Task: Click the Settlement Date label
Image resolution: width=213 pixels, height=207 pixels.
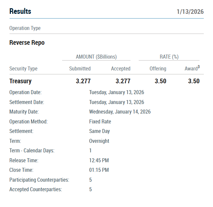Action: coord(27,102)
